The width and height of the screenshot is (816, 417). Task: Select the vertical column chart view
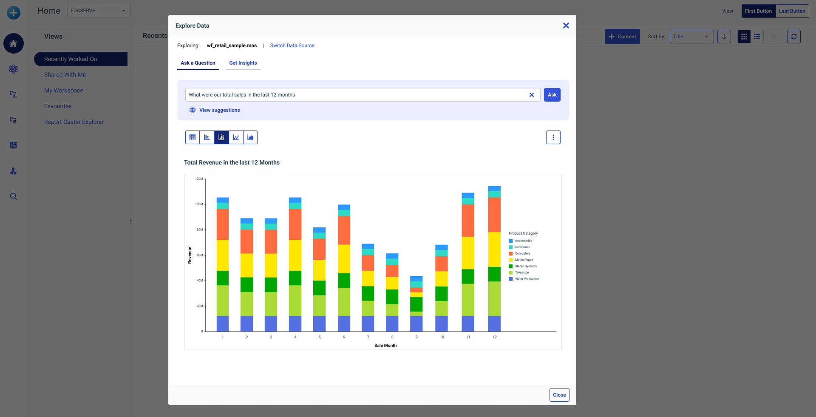tap(221, 137)
